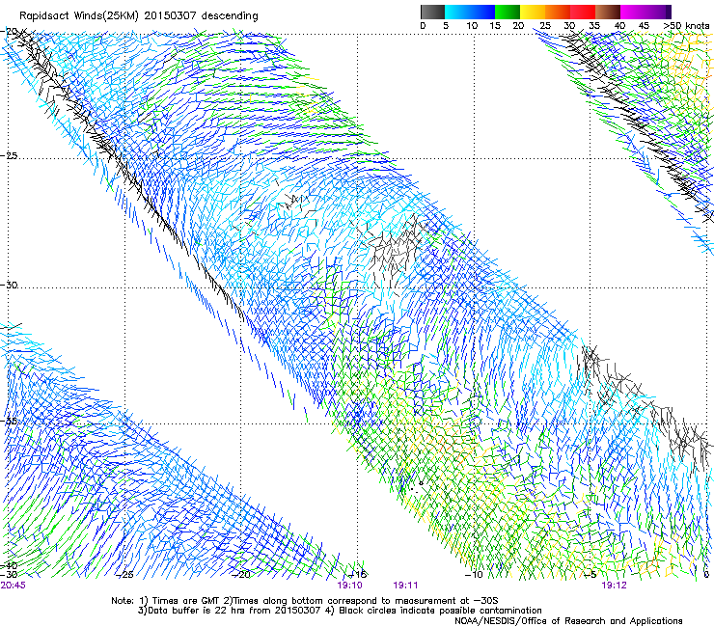
Task: Click the brown 35-40 knots legend swatch
Action: tap(608, 12)
